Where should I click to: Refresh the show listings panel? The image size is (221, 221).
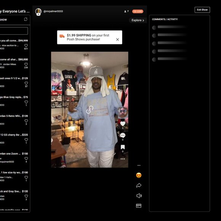(x=26, y=19)
